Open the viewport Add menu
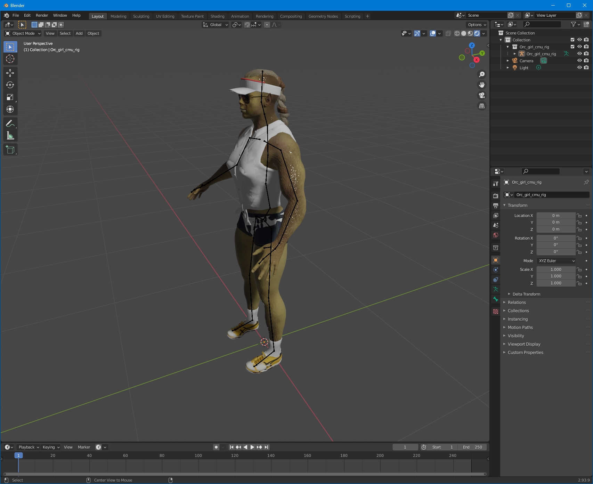Viewport: 593px width, 484px height. (79, 33)
